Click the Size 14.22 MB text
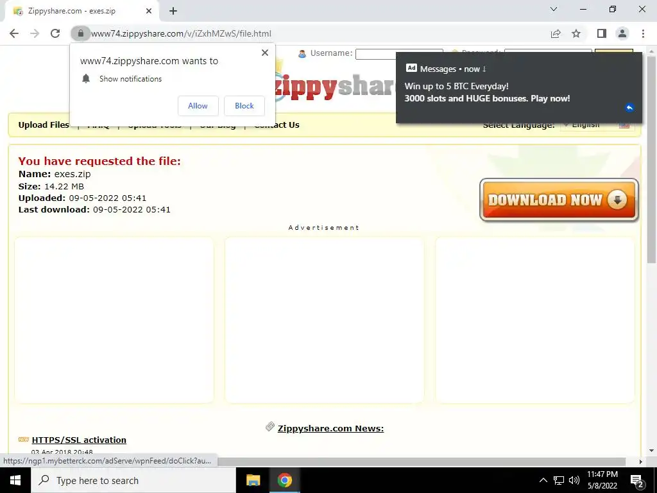 tap(51, 186)
